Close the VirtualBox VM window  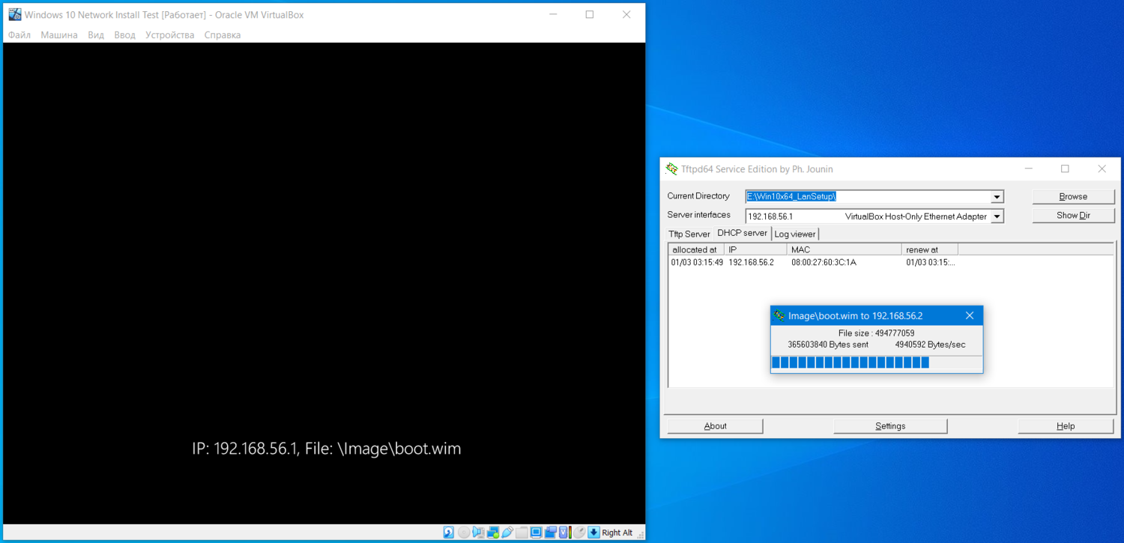(x=626, y=14)
